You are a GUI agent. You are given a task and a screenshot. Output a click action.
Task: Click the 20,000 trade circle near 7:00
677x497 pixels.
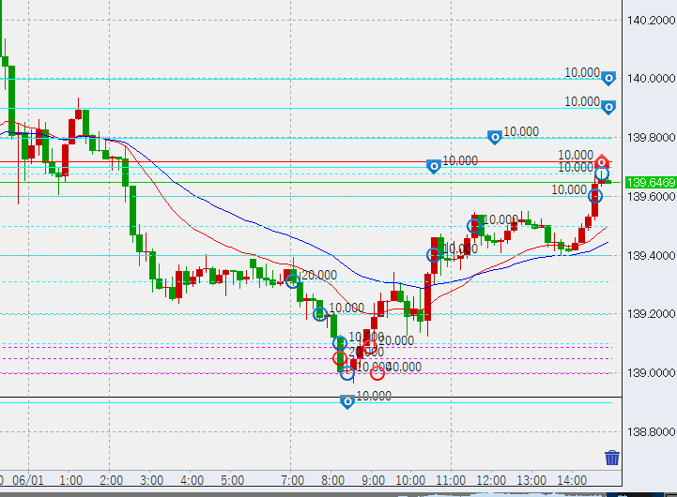coord(293,280)
